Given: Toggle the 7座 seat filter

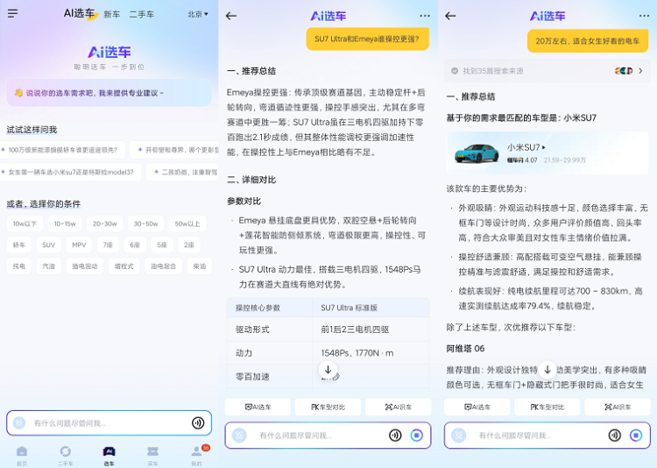Looking at the screenshot, I should (108, 245).
